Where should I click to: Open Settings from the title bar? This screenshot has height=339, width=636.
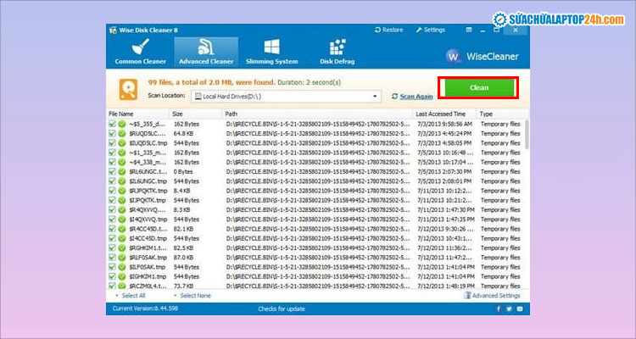(x=418, y=30)
